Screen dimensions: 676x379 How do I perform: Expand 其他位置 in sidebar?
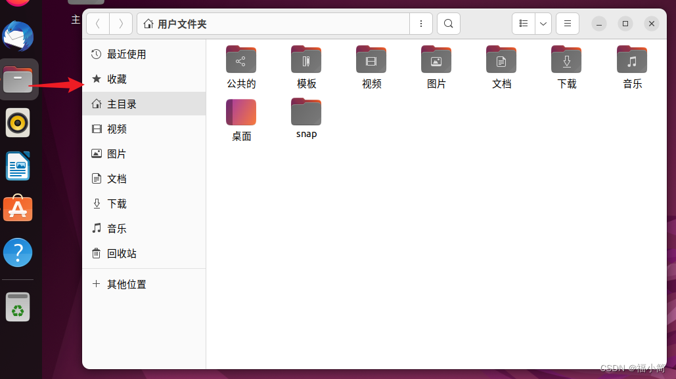click(x=144, y=285)
